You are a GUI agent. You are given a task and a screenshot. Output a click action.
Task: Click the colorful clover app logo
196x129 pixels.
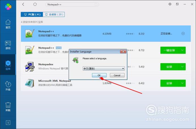point(8,6)
